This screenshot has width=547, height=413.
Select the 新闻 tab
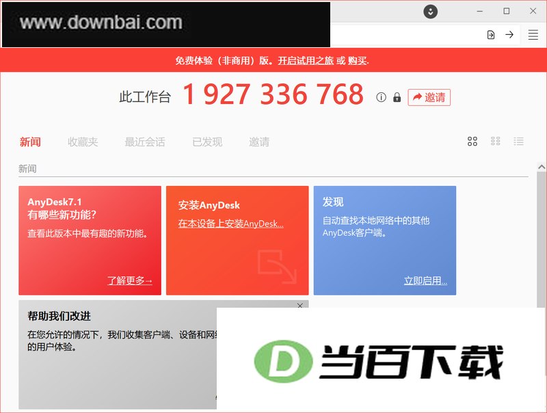point(30,142)
